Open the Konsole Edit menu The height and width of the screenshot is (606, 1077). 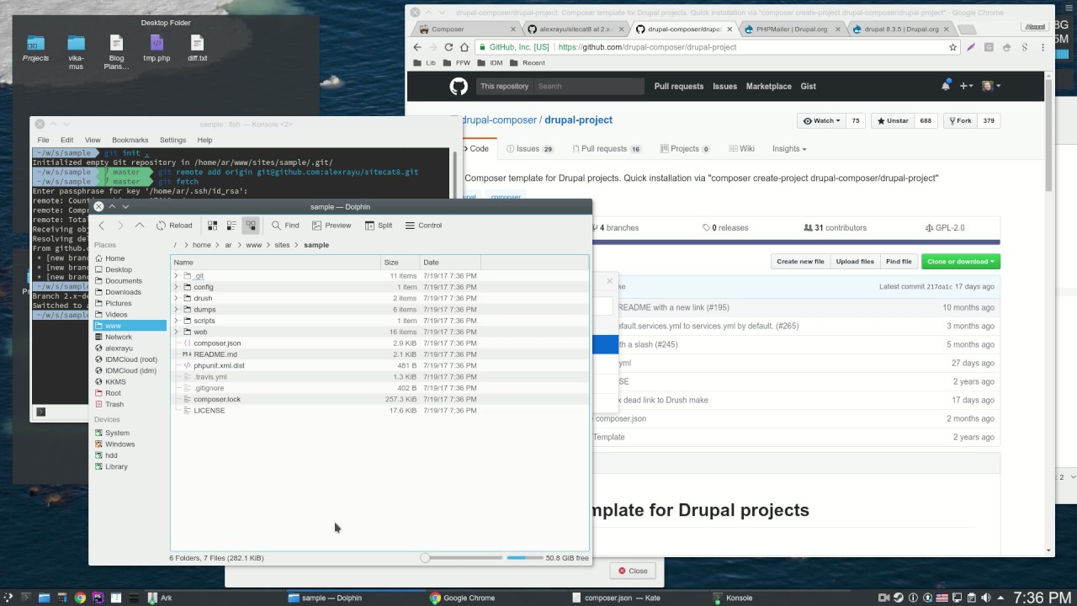pyautogui.click(x=66, y=140)
